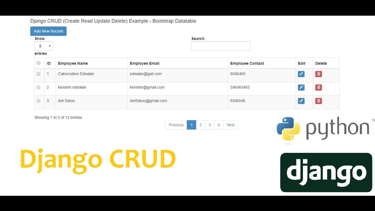Click the Next pagination button

[x=231, y=125]
